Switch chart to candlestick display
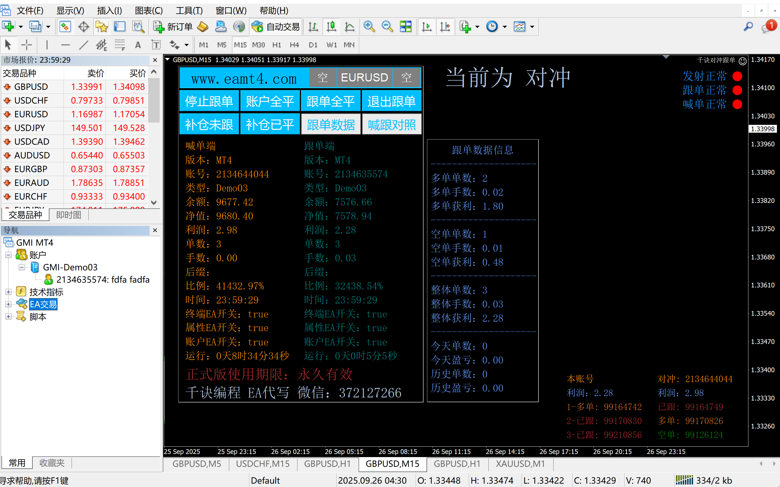Screen dimensions: 780x487 coord(332,27)
